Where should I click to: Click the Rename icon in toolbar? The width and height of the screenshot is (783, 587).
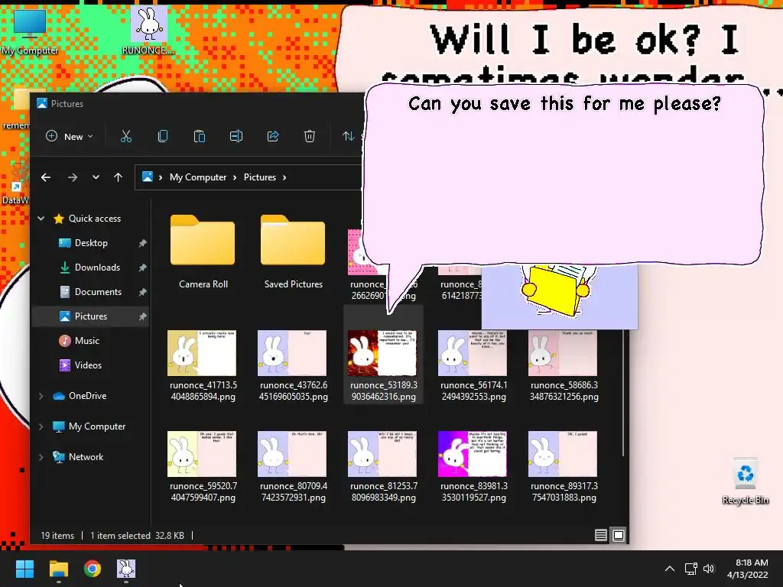pos(236,136)
